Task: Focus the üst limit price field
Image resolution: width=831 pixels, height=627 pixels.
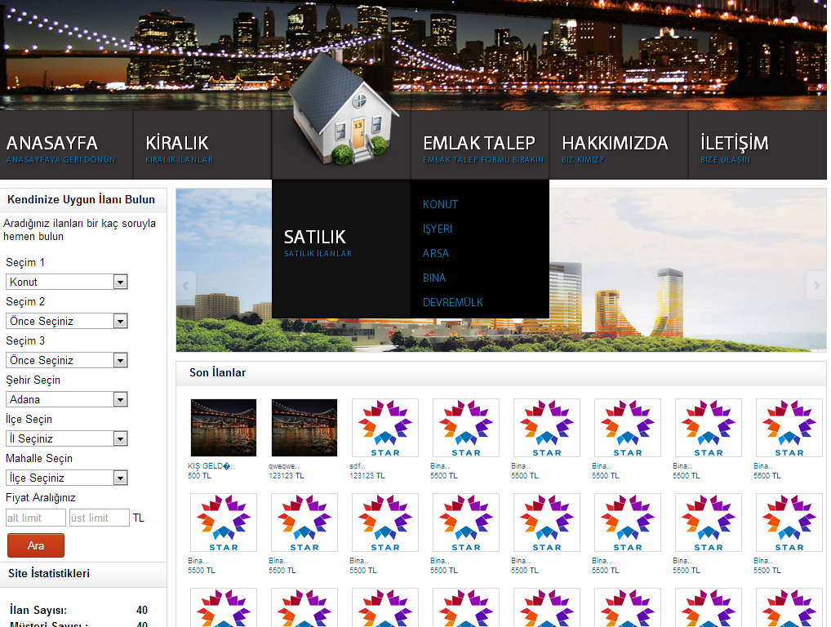Action: 99,518
